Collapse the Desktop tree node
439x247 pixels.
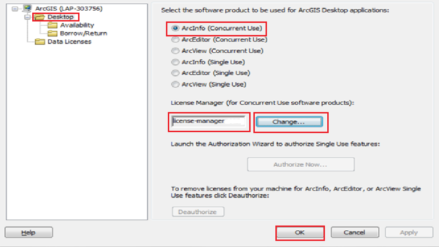27,17
